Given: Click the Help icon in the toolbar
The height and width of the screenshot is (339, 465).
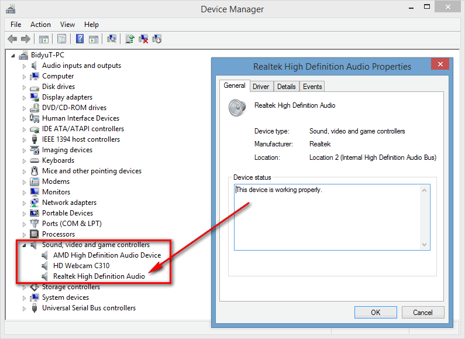Looking at the screenshot, I should (80, 39).
